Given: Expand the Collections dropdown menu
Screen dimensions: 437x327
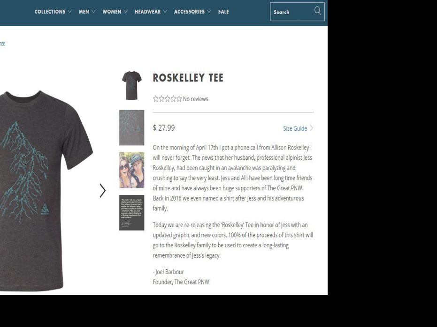Looking at the screenshot, I should tap(53, 12).
